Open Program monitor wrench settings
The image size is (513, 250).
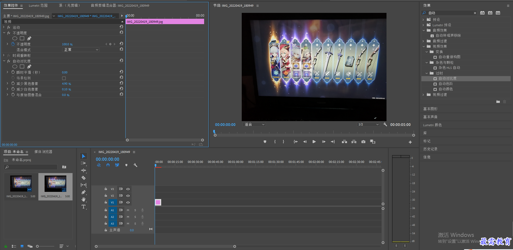pos(385,124)
